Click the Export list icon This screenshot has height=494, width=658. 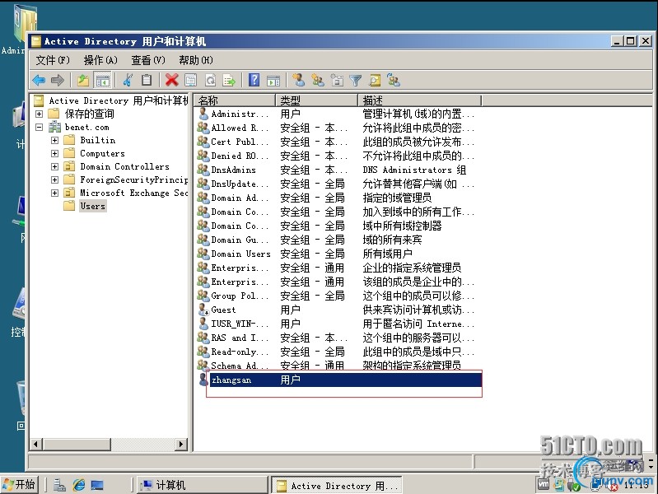pos(229,80)
